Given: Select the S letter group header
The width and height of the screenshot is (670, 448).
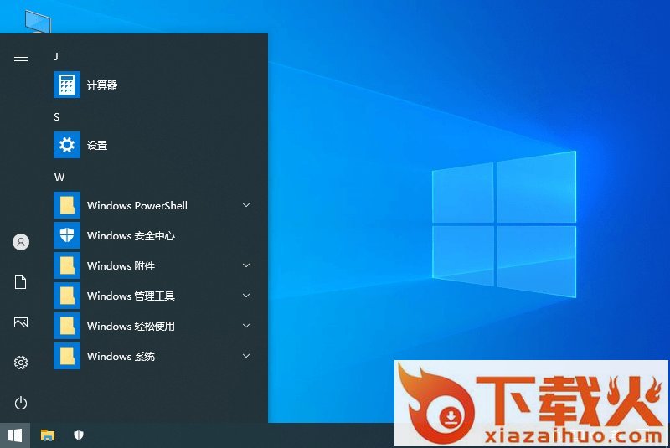Looking at the screenshot, I should click(57, 116).
